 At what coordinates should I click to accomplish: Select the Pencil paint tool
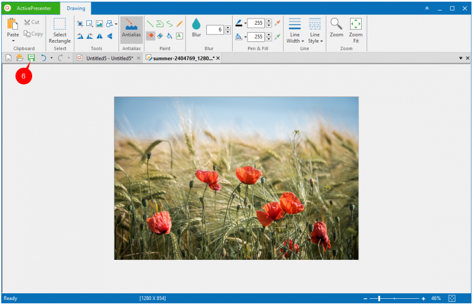pyautogui.click(x=179, y=23)
